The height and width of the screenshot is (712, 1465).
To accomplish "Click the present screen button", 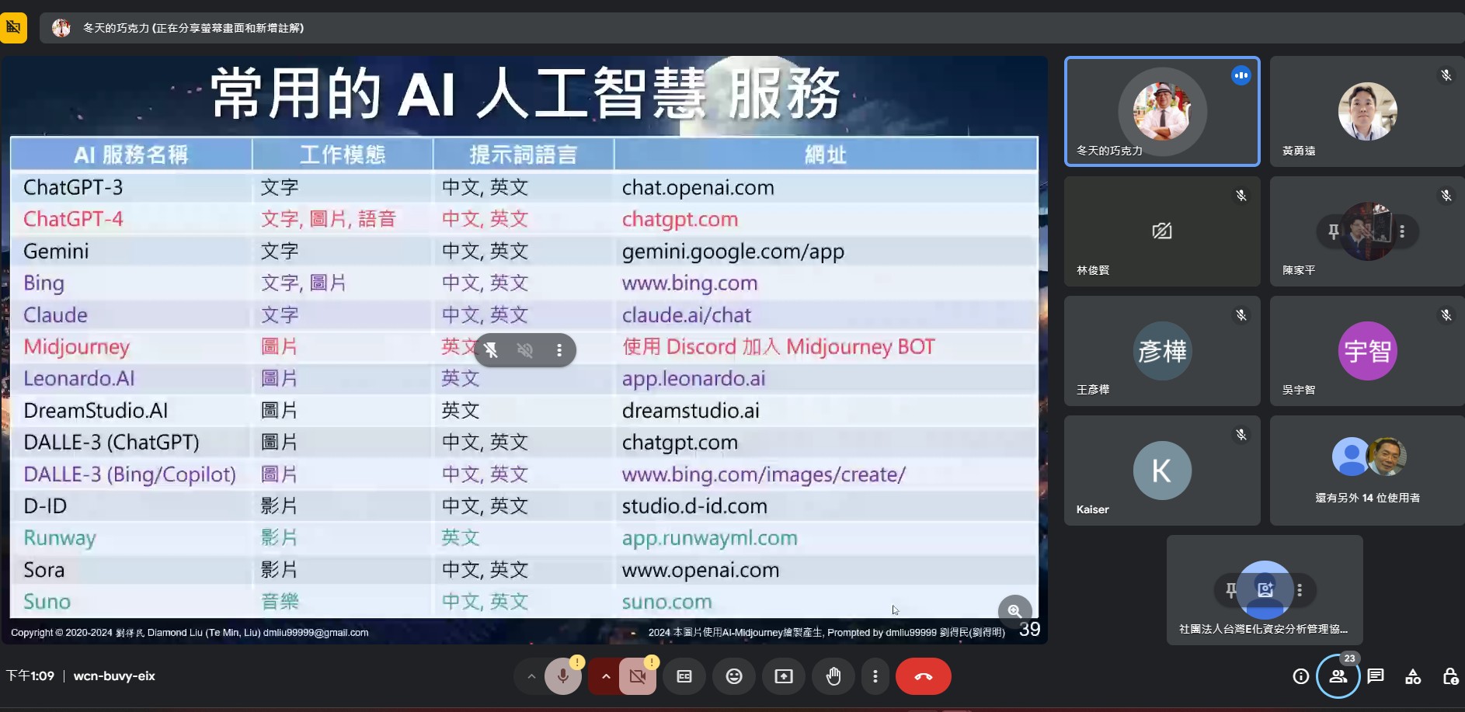I will point(784,676).
